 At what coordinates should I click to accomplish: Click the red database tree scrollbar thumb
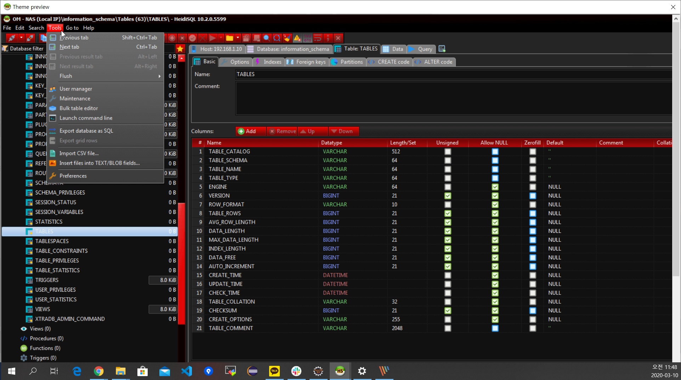(x=181, y=263)
